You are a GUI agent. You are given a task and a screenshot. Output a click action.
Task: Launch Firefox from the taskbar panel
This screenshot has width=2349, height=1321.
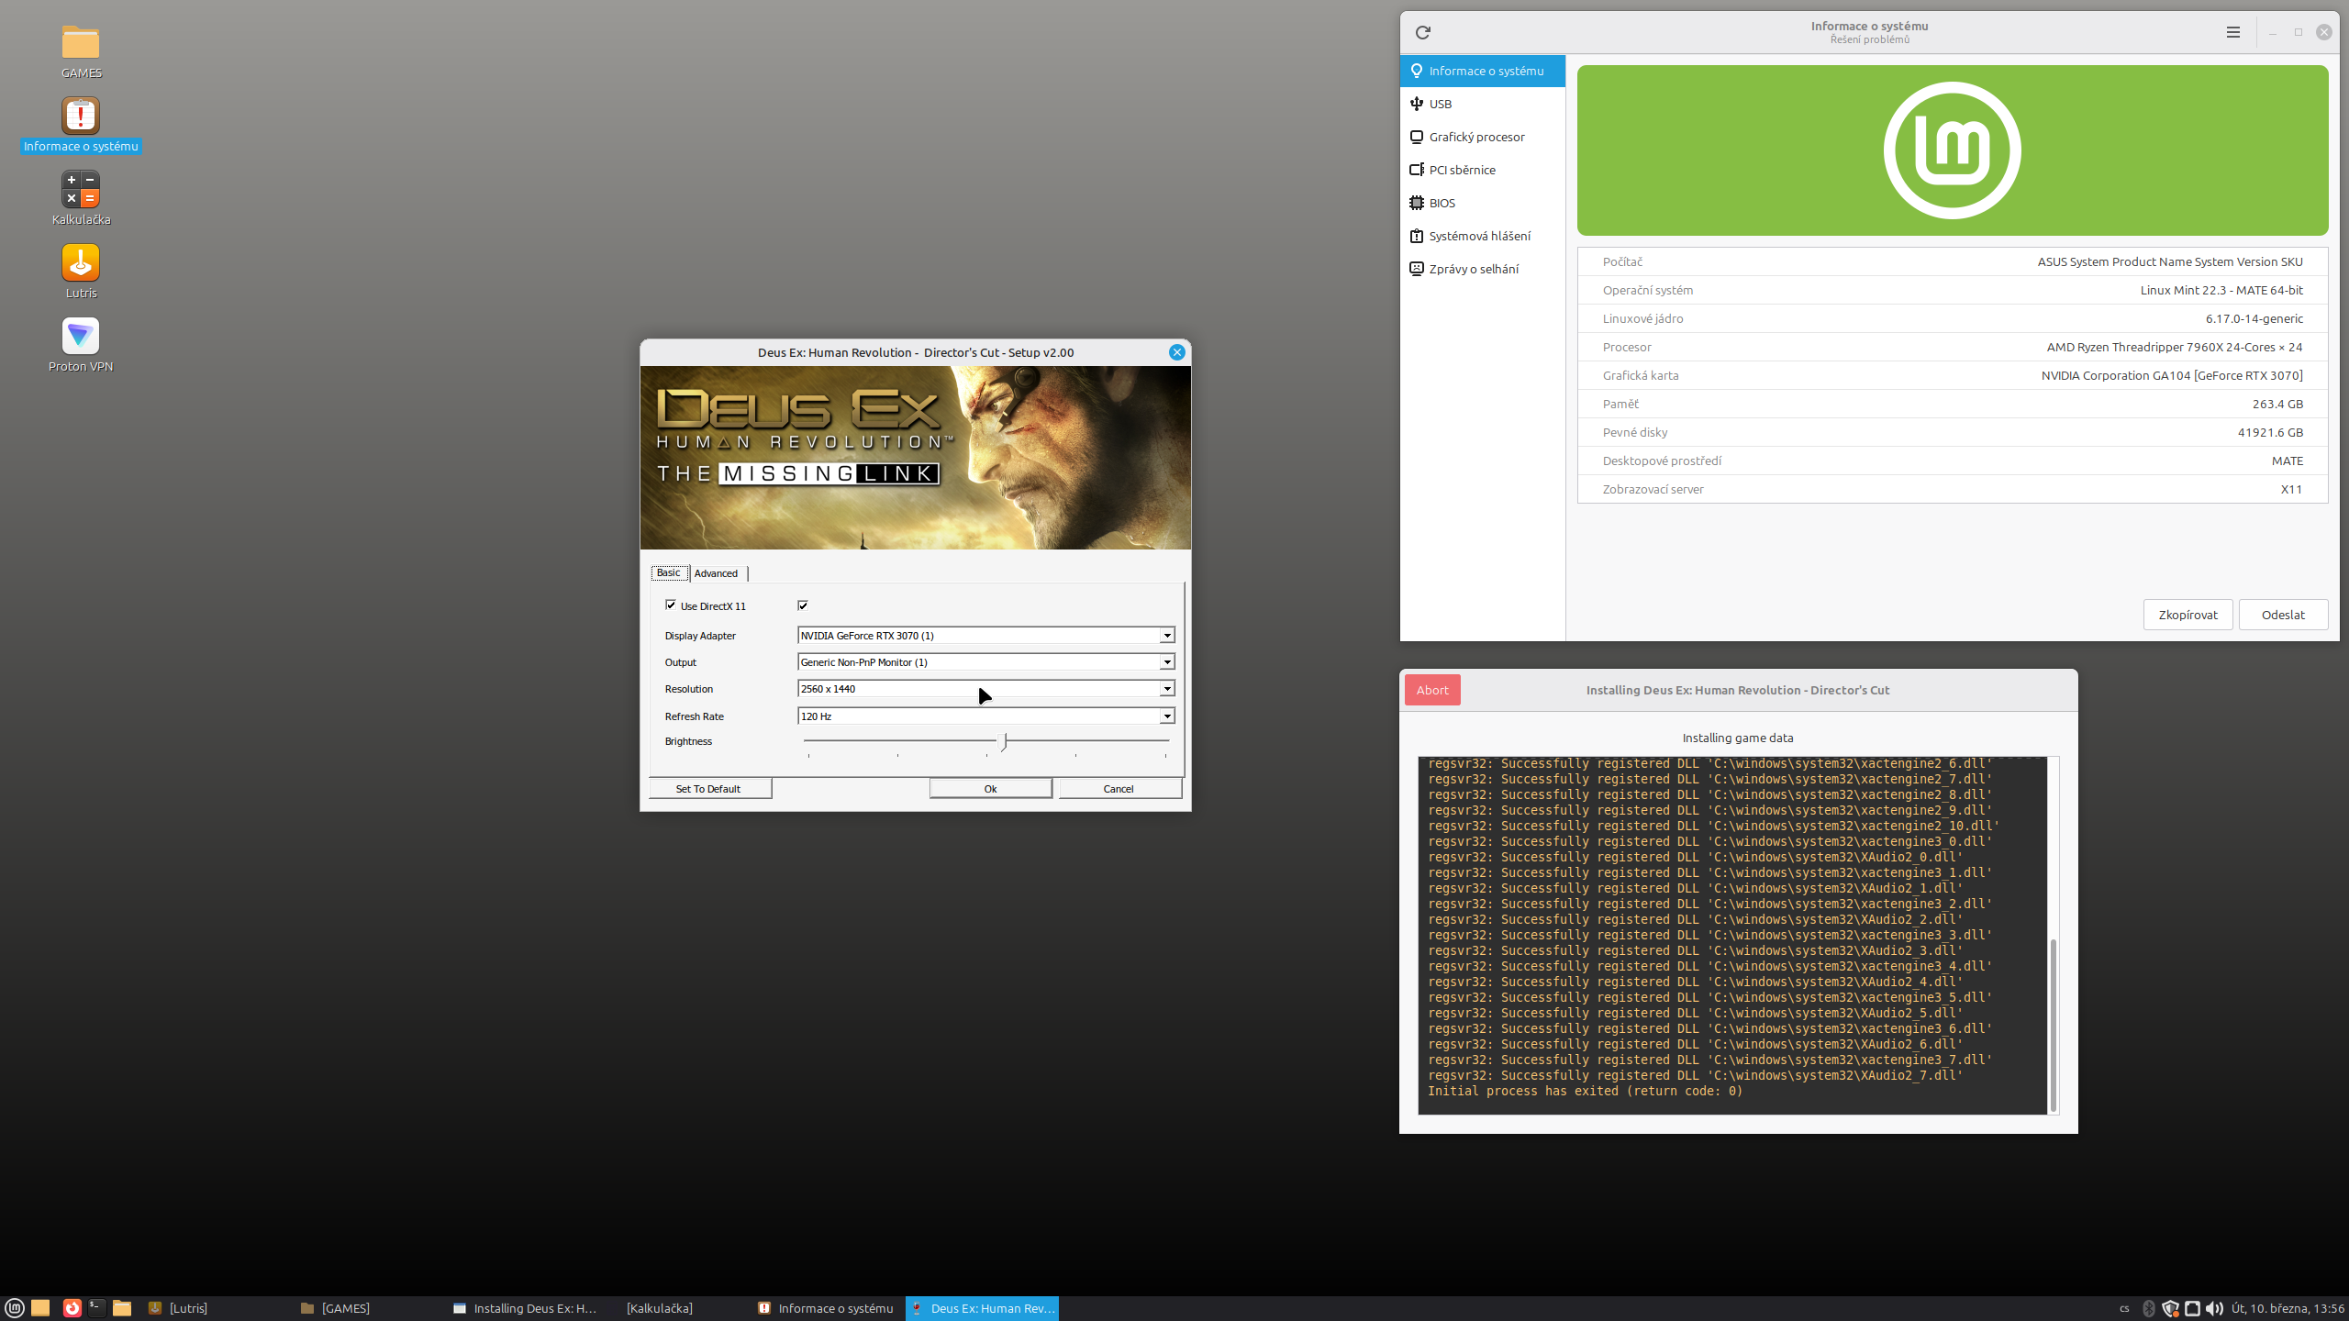pyautogui.click(x=72, y=1308)
